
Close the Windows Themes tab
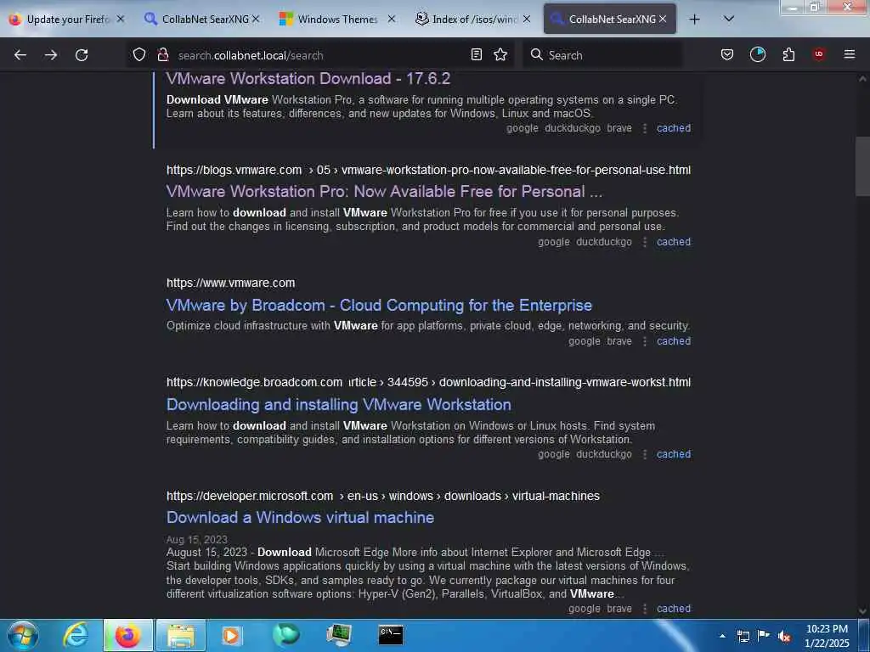pos(392,19)
